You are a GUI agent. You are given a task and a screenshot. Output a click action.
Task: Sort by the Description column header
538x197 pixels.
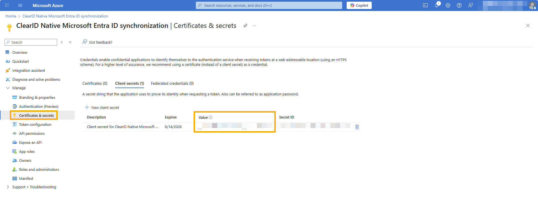point(97,117)
